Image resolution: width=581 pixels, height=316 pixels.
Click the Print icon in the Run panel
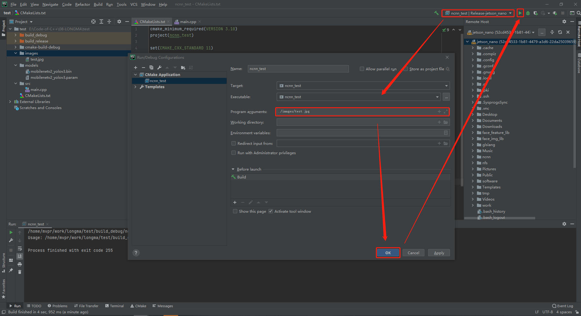[20, 264]
